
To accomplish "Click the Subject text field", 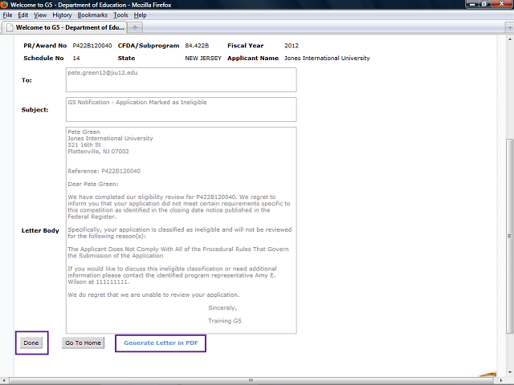I will [182, 109].
